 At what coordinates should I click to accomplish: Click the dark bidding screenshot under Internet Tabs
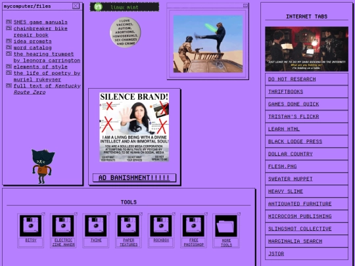tap(306, 49)
